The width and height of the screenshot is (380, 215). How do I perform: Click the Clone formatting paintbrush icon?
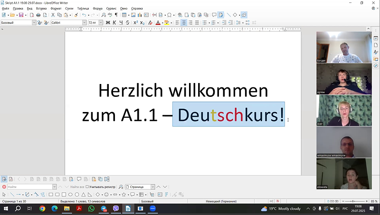(76, 15)
